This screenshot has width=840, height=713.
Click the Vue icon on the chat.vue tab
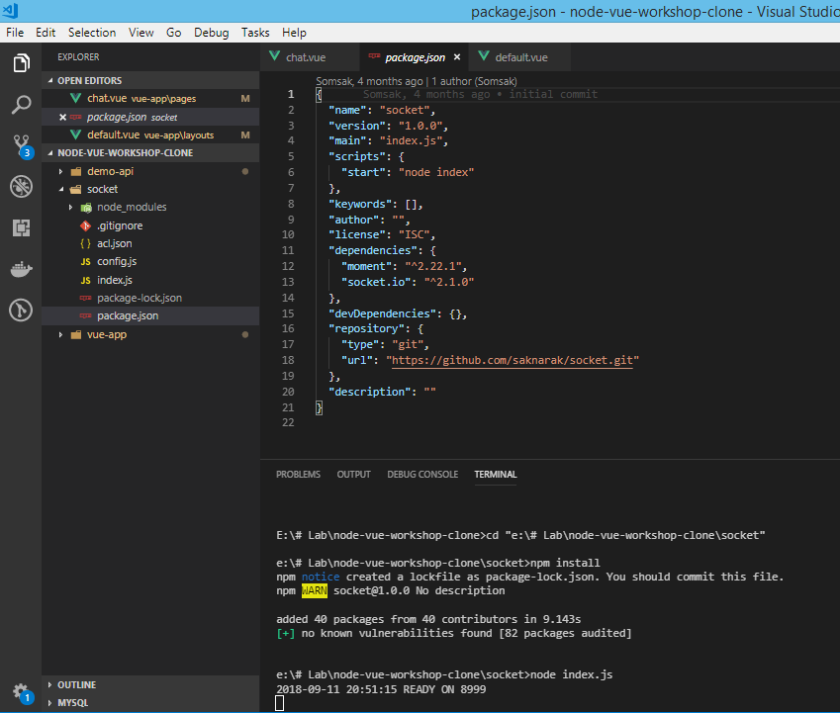[275, 56]
